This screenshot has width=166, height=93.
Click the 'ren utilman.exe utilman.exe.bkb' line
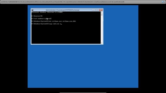(x=54, y=21)
